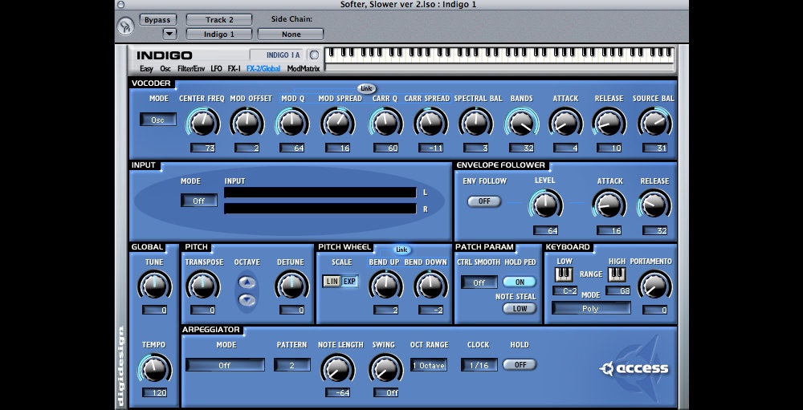Toggle the Hold Ped ON button
Viewport: 803px width, 410px height.
pyautogui.click(x=520, y=282)
